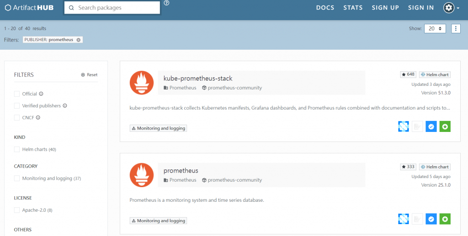468x236 pixels.
Task: Check the Monitoring and logging (37) category
Action: point(17,178)
